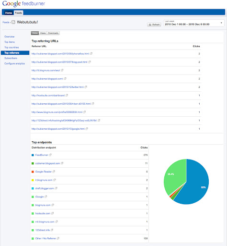Click the Top endpoints heading
The height and width of the screenshot is (246, 227).
42,142
